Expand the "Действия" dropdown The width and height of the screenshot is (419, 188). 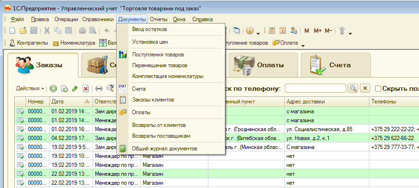pos(30,88)
